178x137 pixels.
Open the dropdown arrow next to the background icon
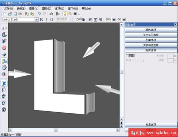(79, 15)
